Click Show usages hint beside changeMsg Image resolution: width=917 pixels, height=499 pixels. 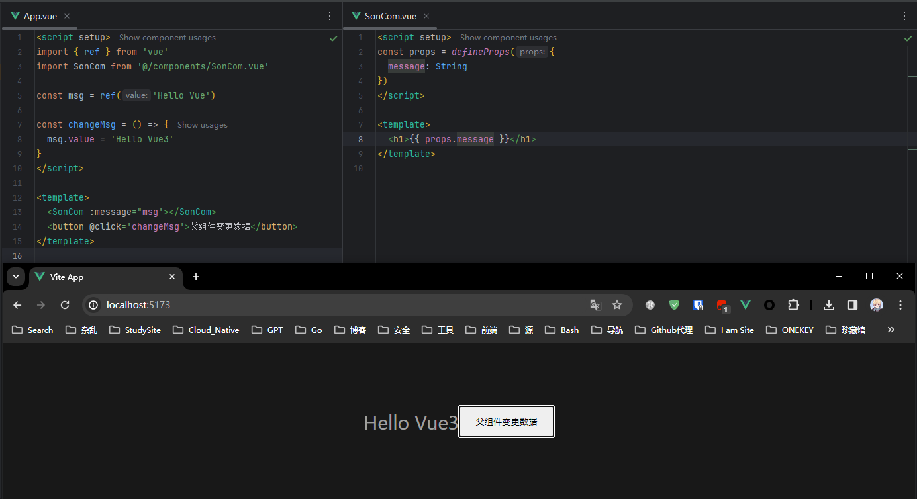(202, 124)
